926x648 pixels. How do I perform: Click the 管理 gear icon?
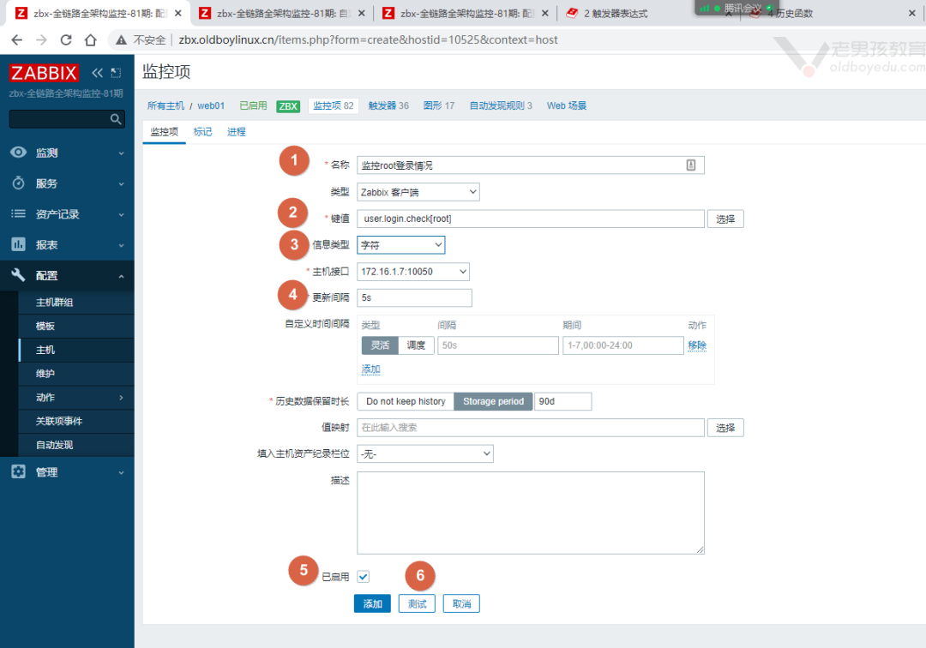click(18, 471)
